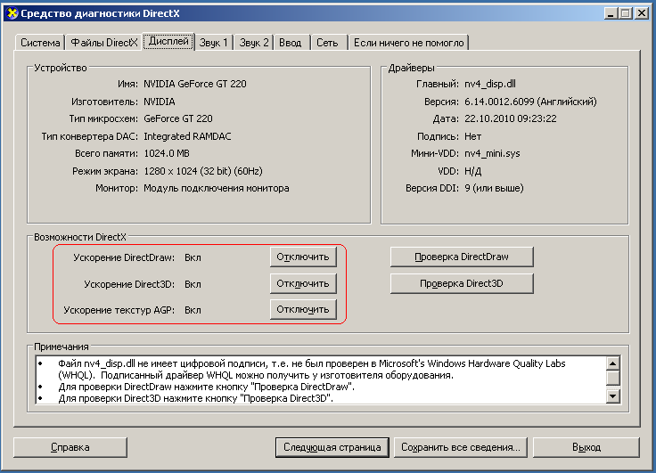This screenshot has height=473, width=656.
Task: Switch to the Система tab
Action: 40,43
